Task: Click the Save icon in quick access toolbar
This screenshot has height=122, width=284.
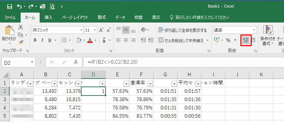Action: (9, 7)
